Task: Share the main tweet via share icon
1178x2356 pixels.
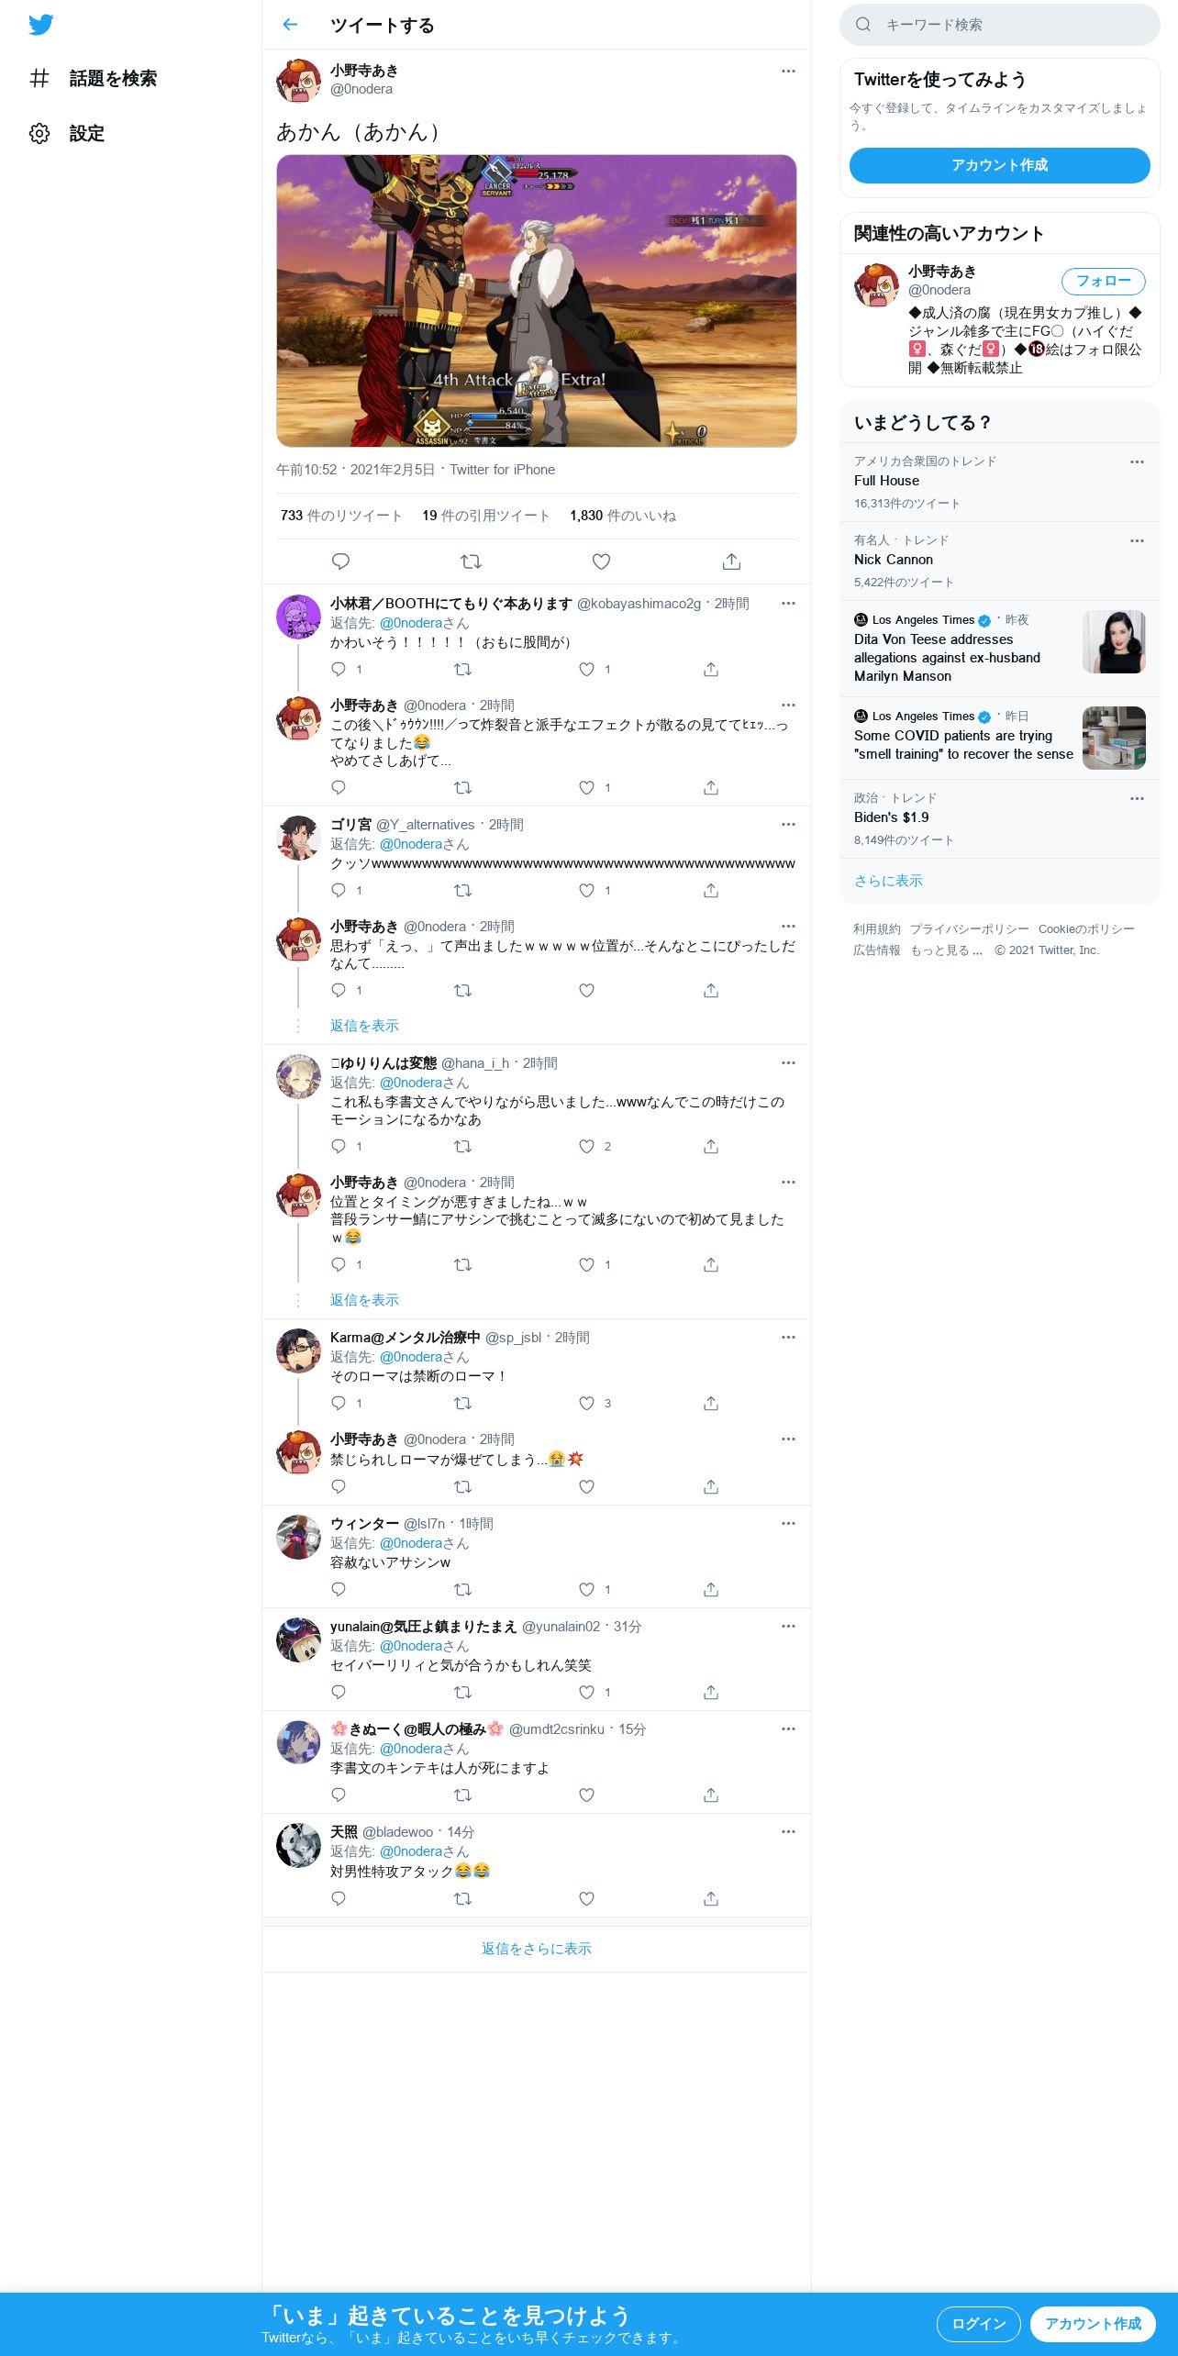Action: (x=731, y=561)
